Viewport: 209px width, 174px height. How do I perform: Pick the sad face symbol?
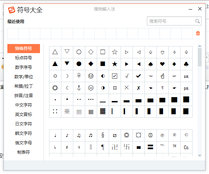pyautogui.click(x=91, y=88)
